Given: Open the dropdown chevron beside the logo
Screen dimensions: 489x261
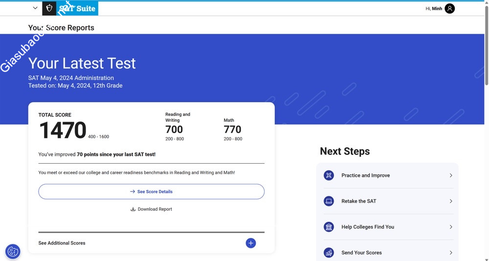Looking at the screenshot, I should [x=35, y=8].
